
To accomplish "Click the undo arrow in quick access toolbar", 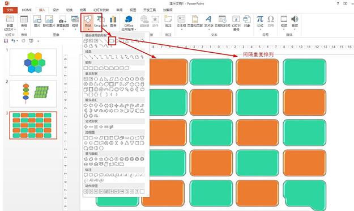I will 14,41.
